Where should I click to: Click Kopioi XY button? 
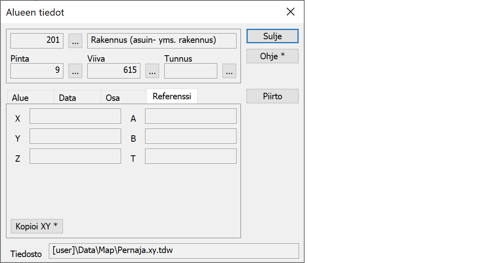point(36,226)
